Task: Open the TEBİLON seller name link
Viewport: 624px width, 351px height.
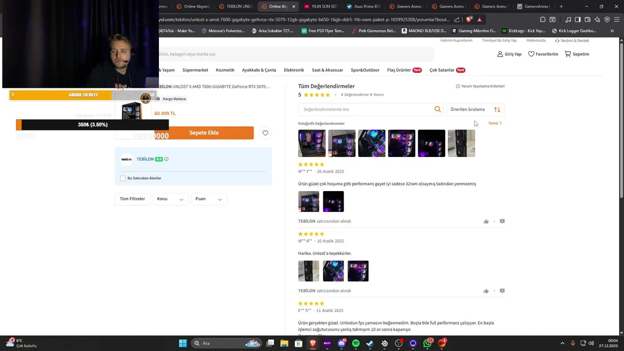Action: (x=145, y=159)
